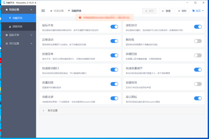This screenshot has width=209, height=139.
Task: Click the 显示图标 card title
Action: [x=131, y=97]
